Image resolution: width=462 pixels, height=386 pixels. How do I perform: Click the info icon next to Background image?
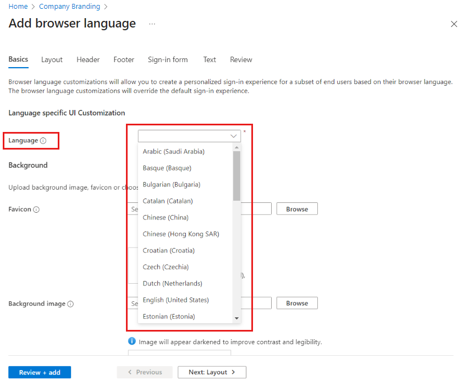click(70, 304)
